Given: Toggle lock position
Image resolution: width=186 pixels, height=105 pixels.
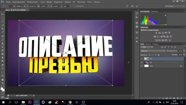Looking at the screenshot, I should [x=155, y=55].
